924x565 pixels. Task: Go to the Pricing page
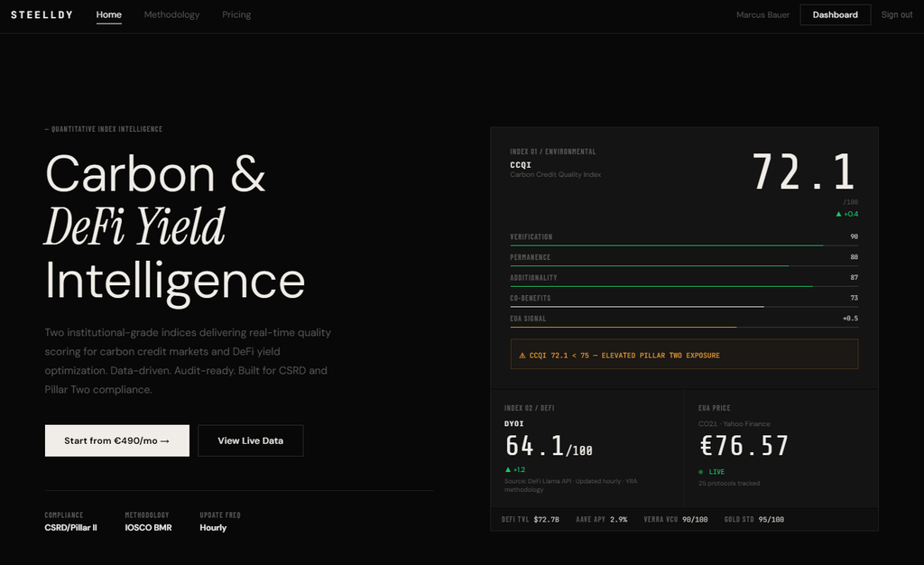tap(236, 14)
